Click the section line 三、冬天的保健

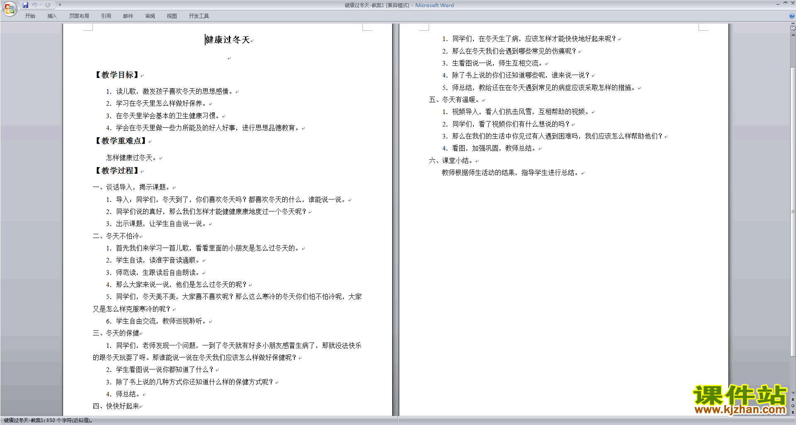(x=116, y=333)
